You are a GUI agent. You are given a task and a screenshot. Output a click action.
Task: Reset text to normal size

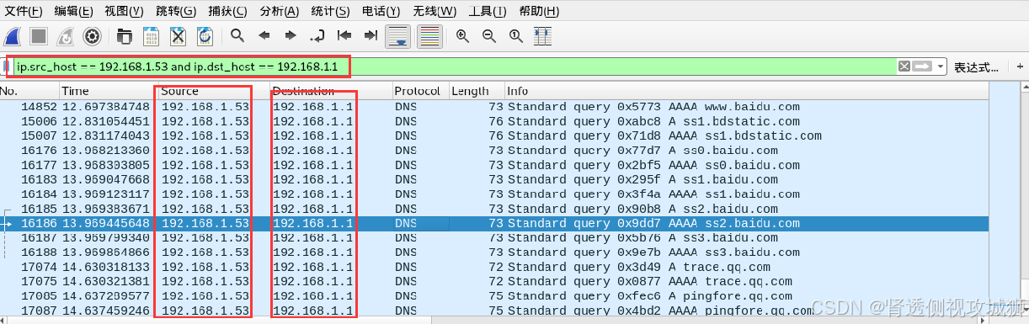click(516, 35)
